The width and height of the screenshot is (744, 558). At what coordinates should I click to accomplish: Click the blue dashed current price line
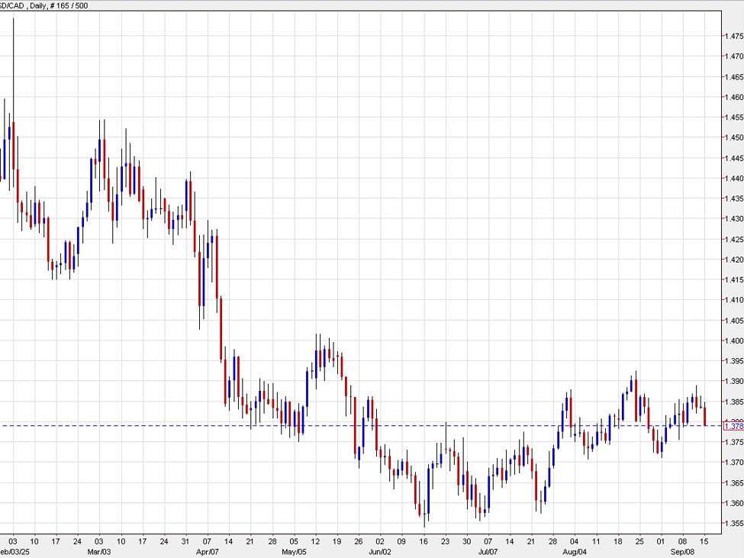458,425
